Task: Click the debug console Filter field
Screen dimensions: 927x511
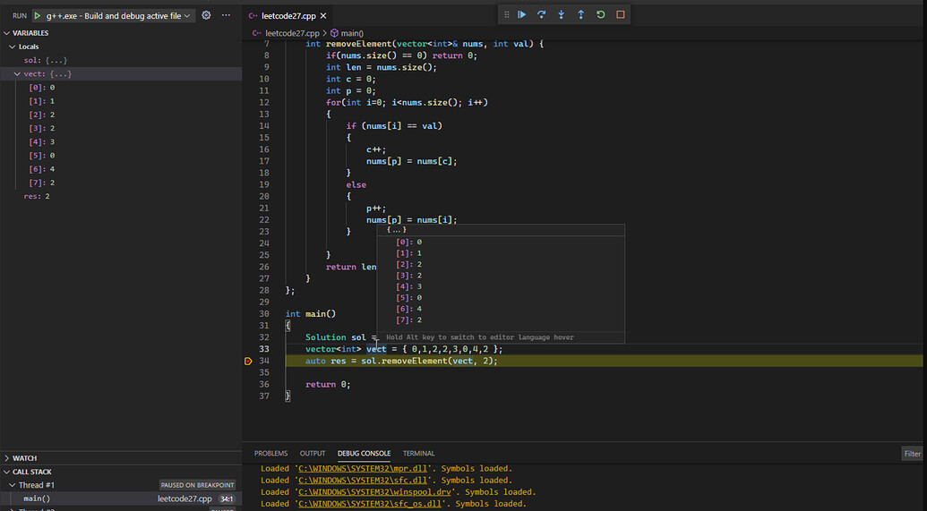Action: point(912,454)
